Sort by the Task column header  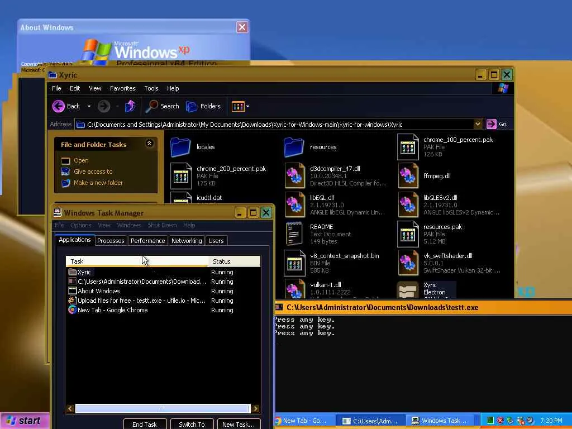[137, 261]
